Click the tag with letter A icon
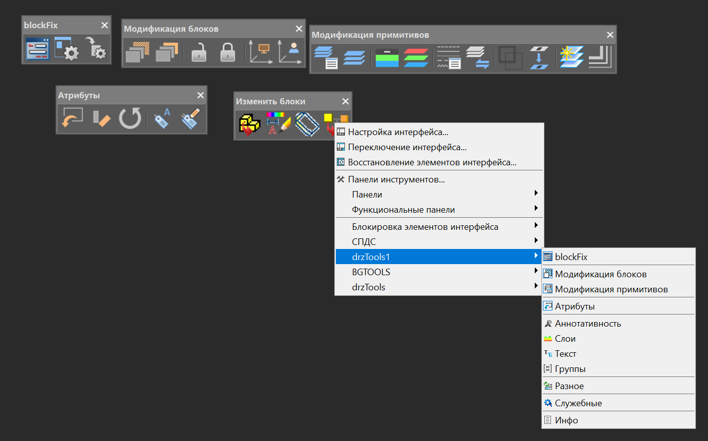The image size is (708, 441). (162, 119)
